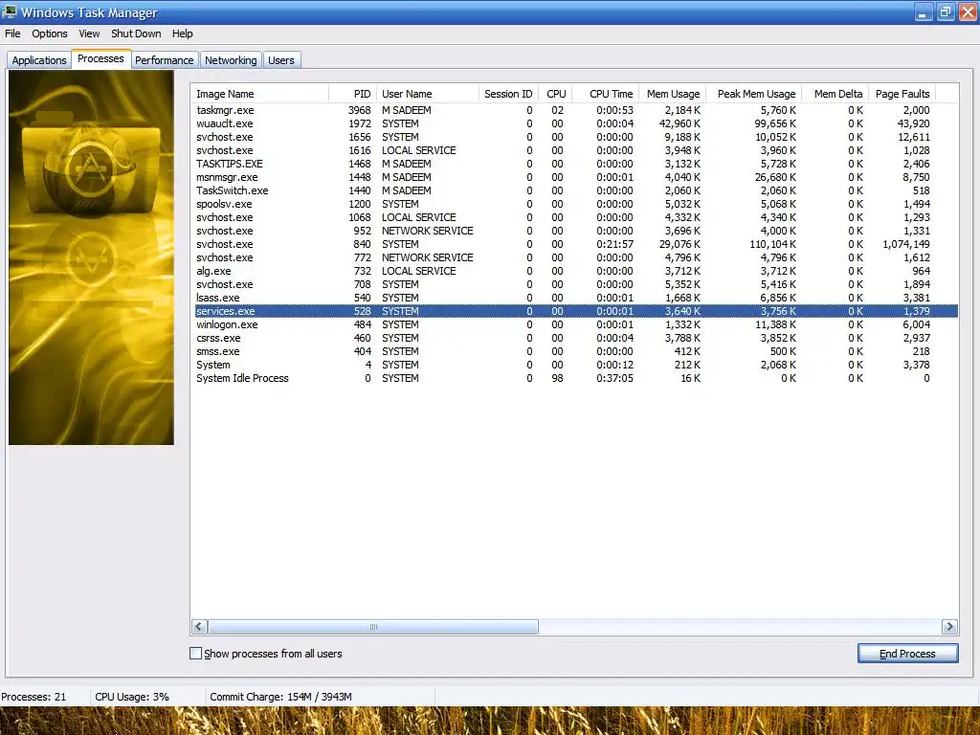The height and width of the screenshot is (735, 980).
Task: Select the alg.exe process
Action: click(x=576, y=271)
